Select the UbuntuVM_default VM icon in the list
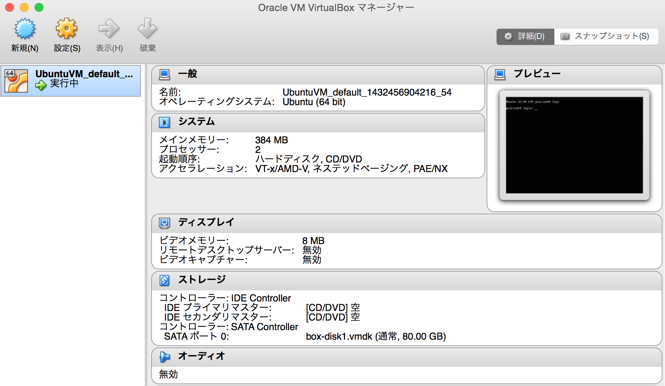 pyautogui.click(x=16, y=81)
